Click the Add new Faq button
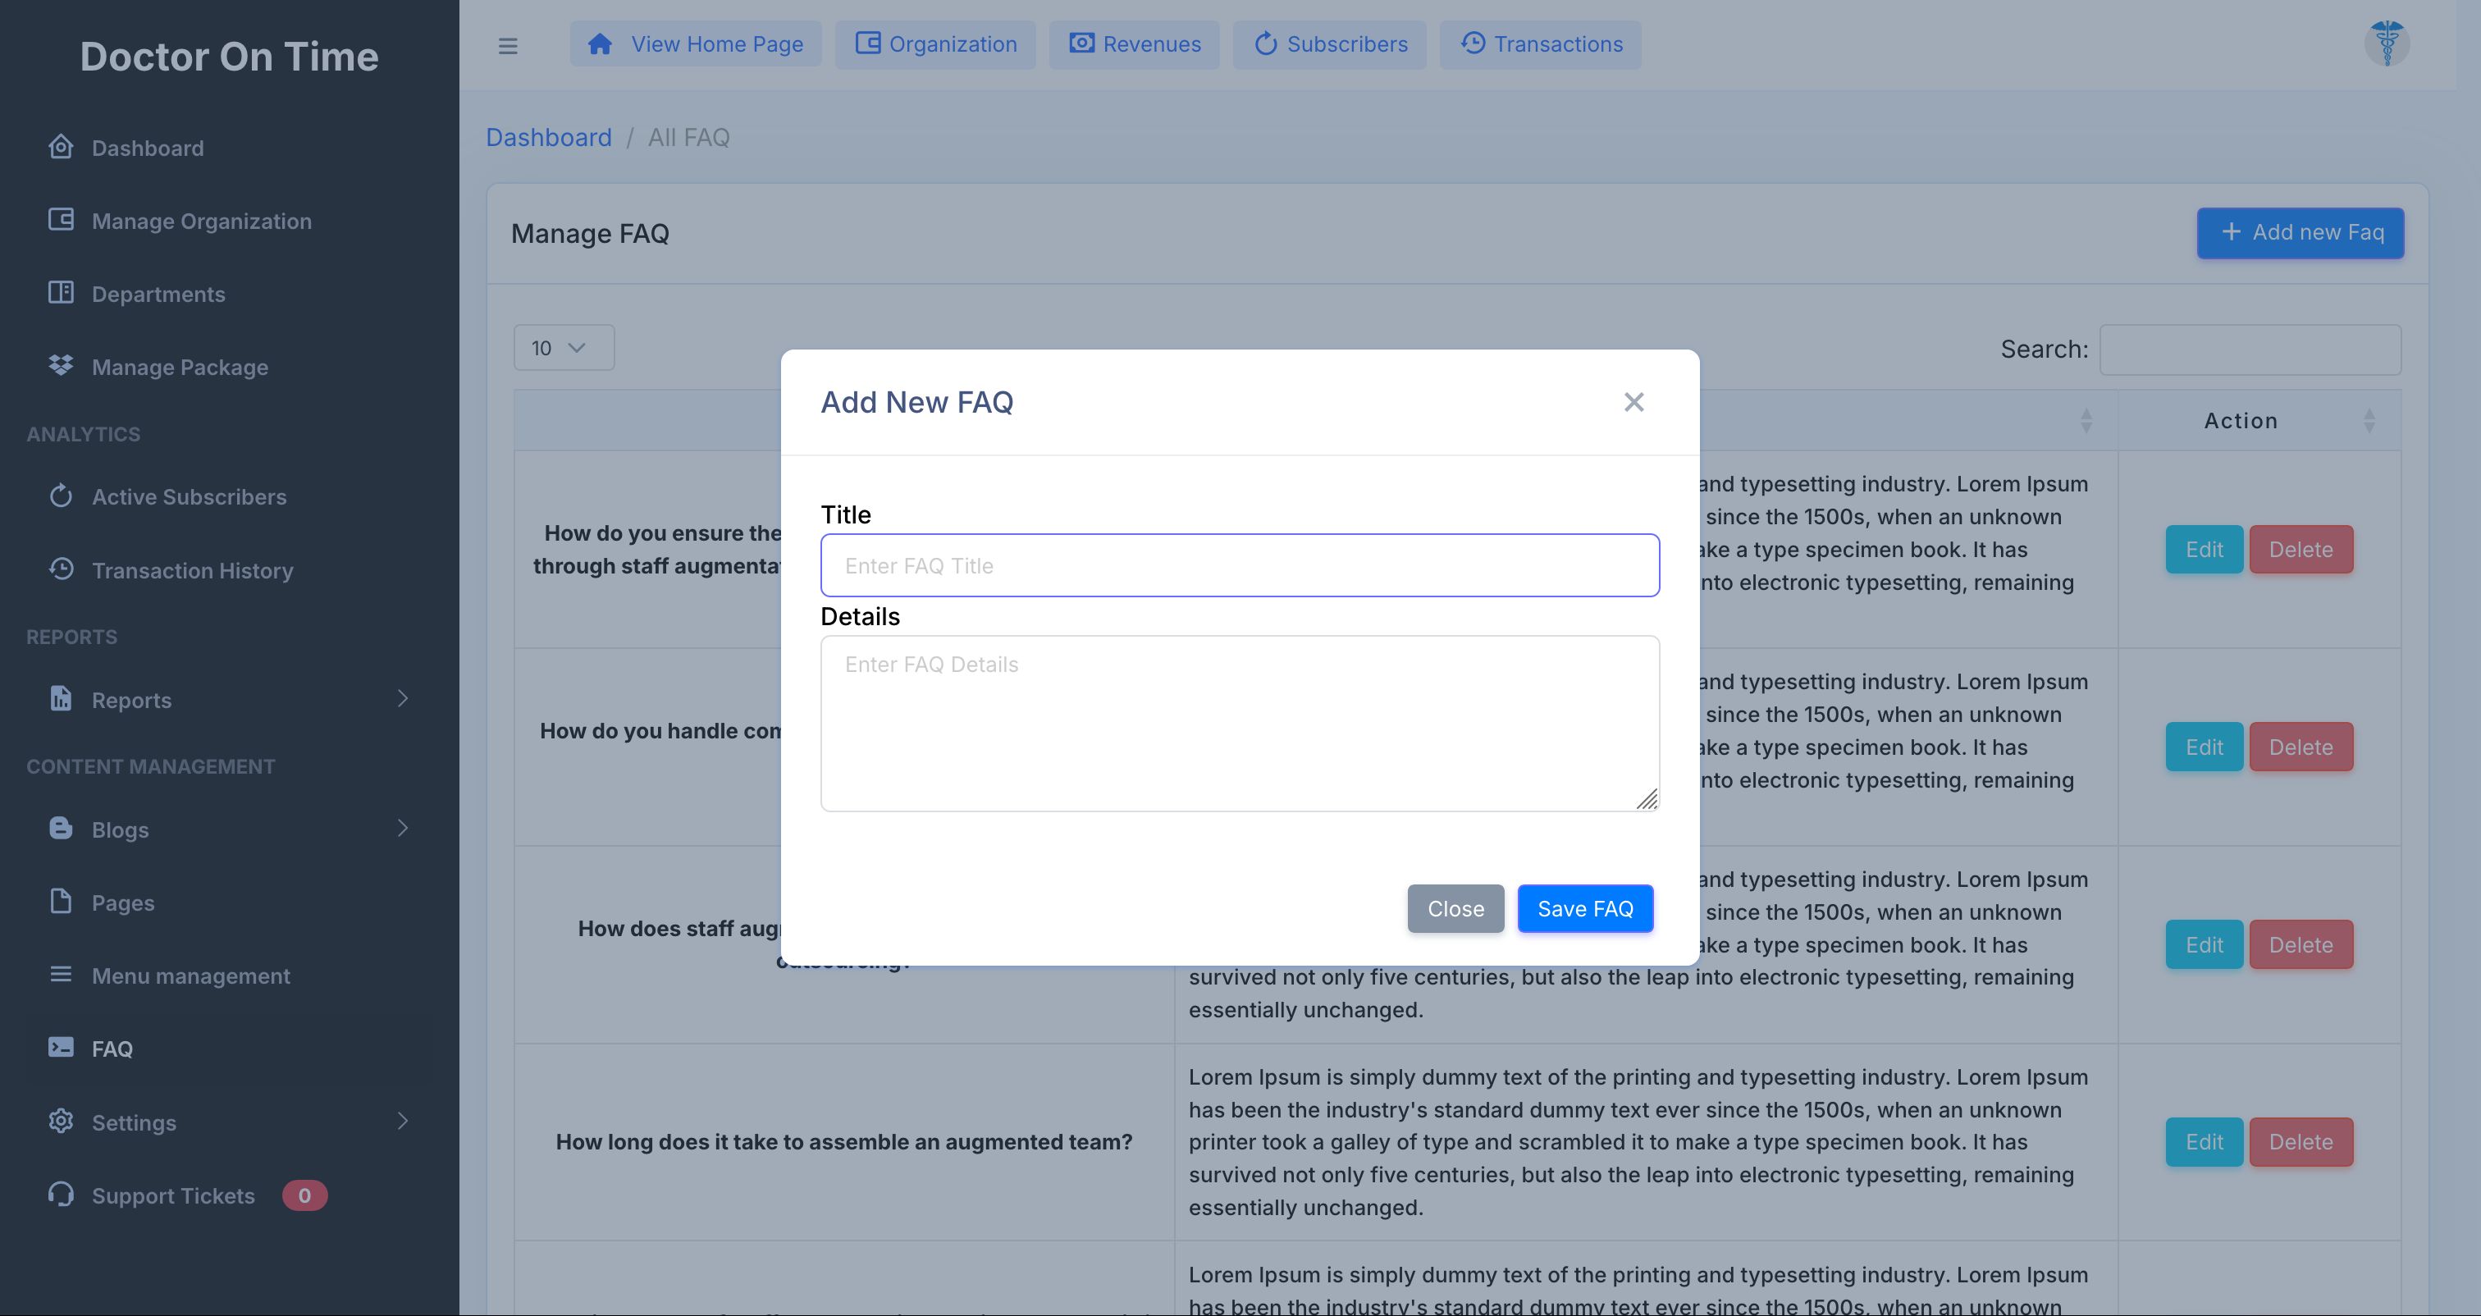The image size is (2481, 1316). pos(2300,232)
